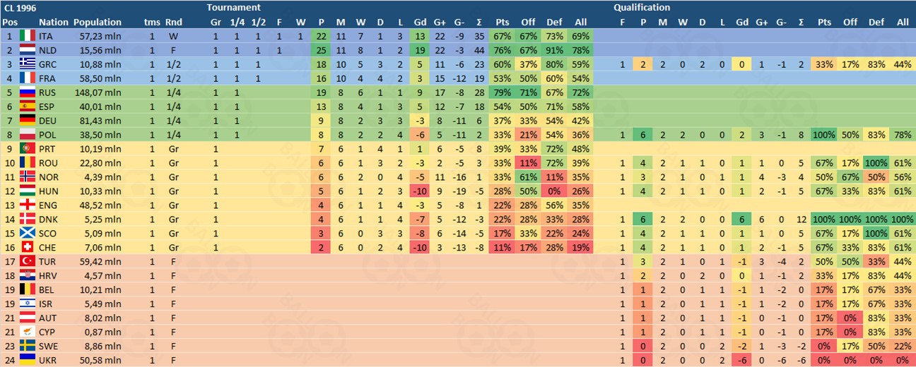
Task: Select the Nation column header
Action: (52, 22)
